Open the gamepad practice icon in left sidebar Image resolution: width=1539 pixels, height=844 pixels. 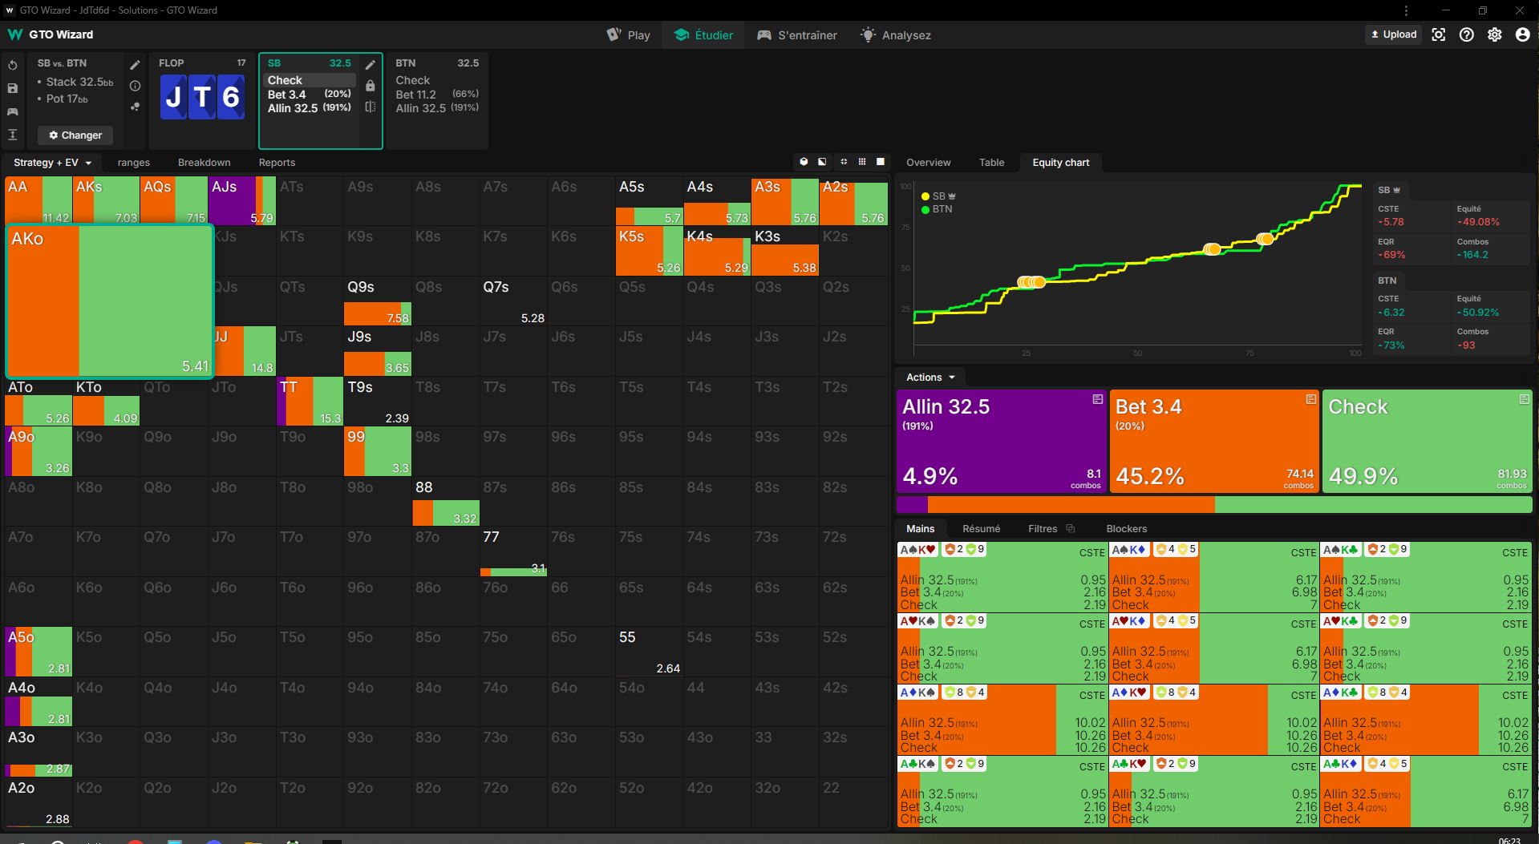(13, 111)
